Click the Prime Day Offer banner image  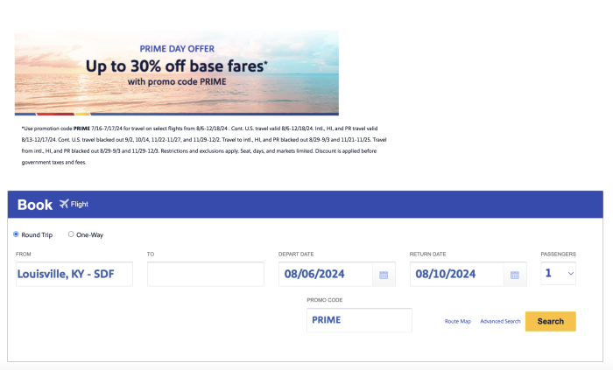pyautogui.click(x=176, y=73)
